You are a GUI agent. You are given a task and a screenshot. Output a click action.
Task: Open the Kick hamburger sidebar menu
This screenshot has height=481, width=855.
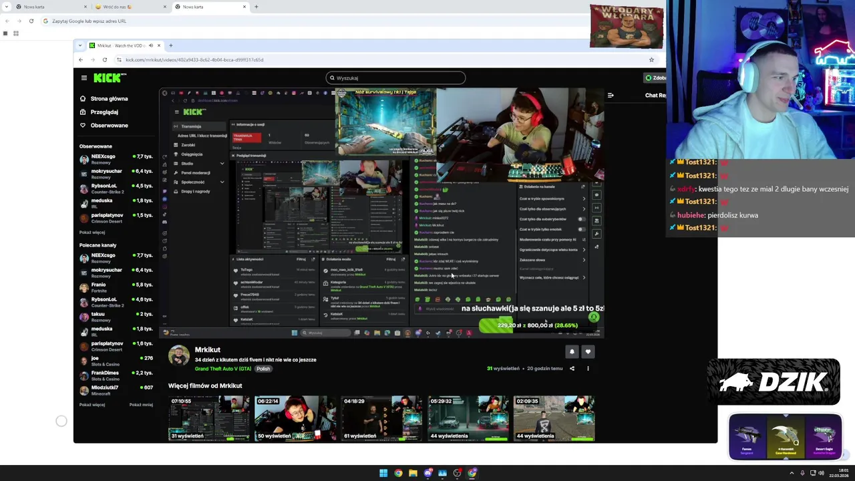coord(83,77)
